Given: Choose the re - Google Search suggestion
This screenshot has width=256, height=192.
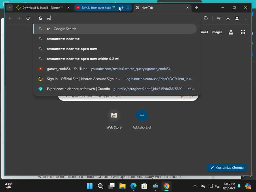Looking at the screenshot, I should (115, 29).
